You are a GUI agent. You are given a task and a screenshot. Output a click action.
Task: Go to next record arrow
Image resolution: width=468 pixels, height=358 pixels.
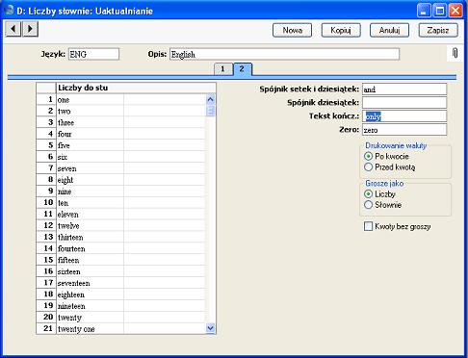tap(30, 29)
